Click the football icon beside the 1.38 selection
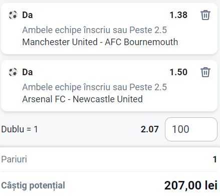220x196 pixels. (x=13, y=15)
